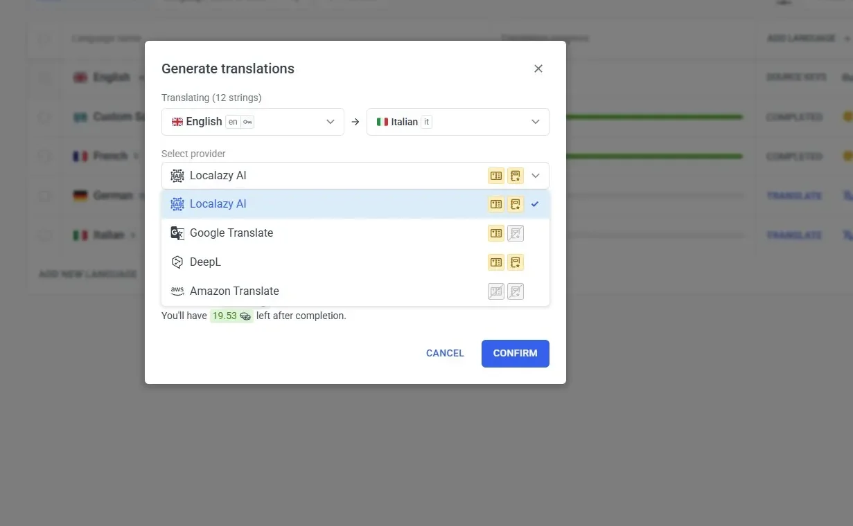Select Amazon Translate from the provider list
This screenshot has height=526, width=853.
(355, 291)
